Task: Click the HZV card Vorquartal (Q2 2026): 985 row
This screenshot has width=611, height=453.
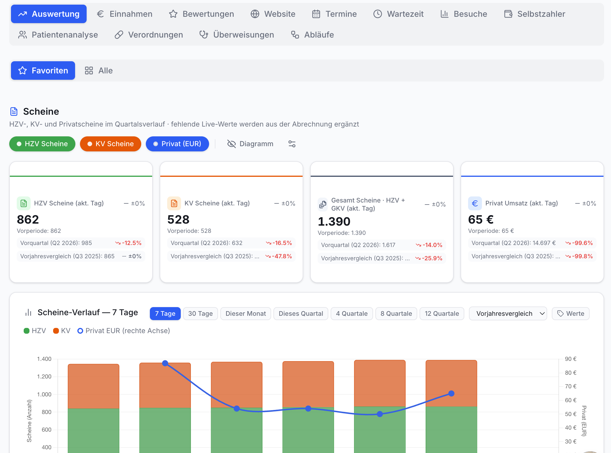Action: click(x=81, y=243)
